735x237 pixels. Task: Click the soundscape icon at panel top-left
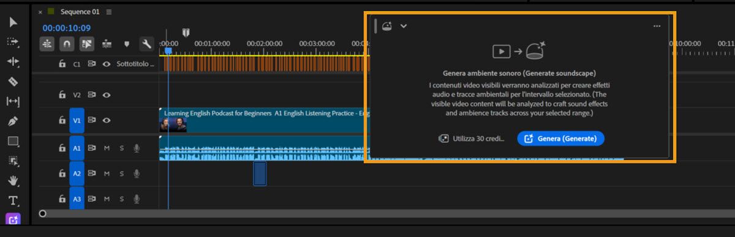coord(386,26)
